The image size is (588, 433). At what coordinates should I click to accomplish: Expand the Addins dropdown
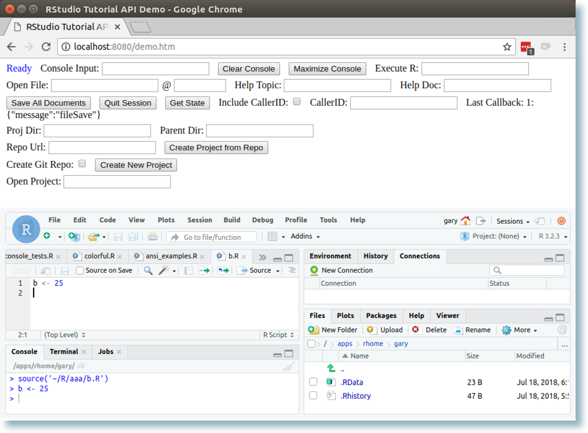(305, 237)
